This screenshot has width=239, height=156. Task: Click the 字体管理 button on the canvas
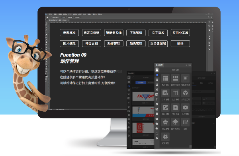[136, 33]
